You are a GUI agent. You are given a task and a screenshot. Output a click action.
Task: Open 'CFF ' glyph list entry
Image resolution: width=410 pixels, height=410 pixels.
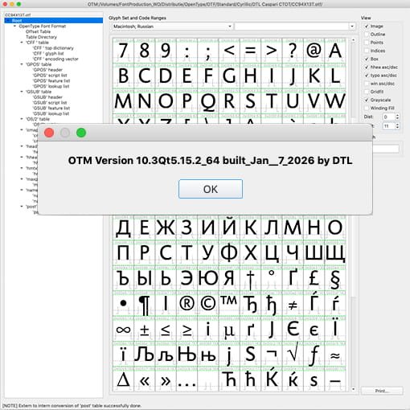pyautogui.click(x=48, y=53)
